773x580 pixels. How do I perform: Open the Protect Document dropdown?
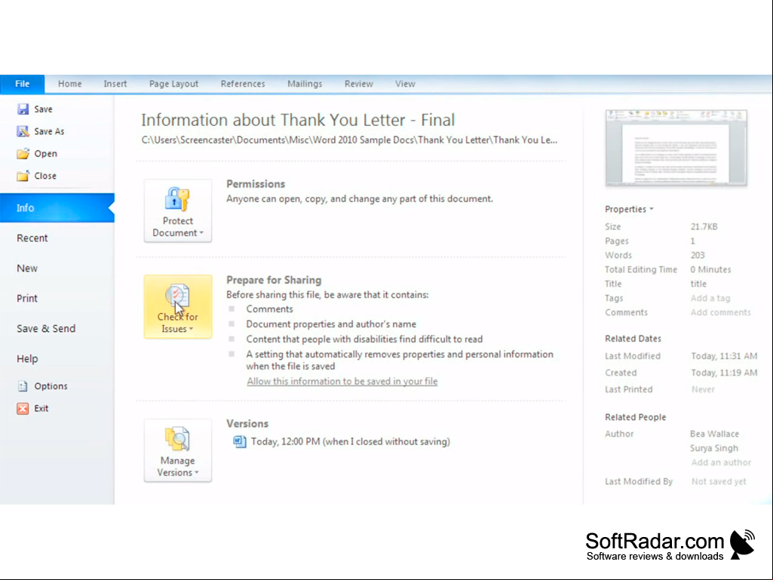pos(178,210)
